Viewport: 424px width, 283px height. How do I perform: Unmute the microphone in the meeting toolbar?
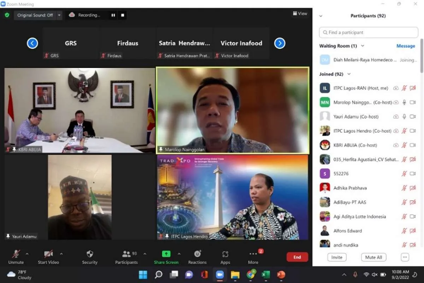16,256
